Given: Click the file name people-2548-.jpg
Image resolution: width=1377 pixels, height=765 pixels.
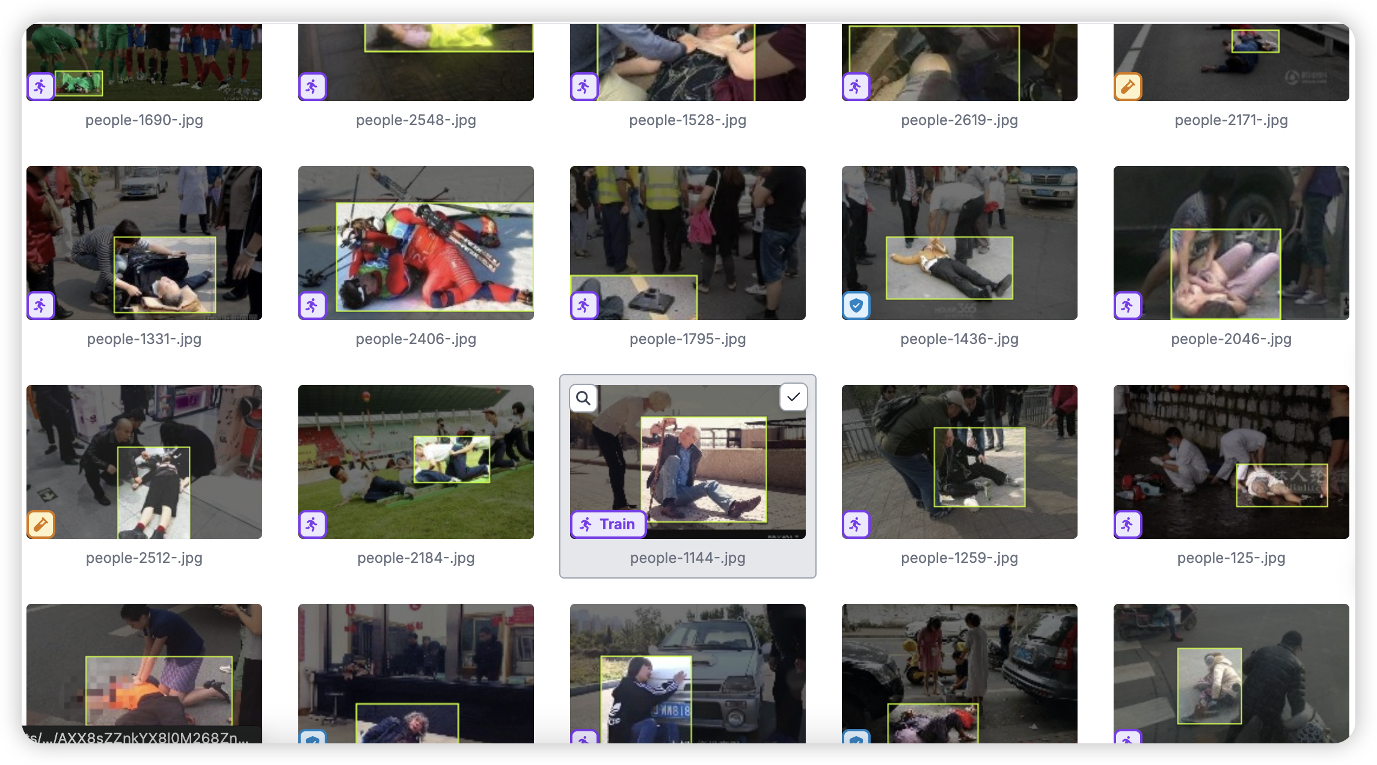Looking at the screenshot, I should pos(416,120).
